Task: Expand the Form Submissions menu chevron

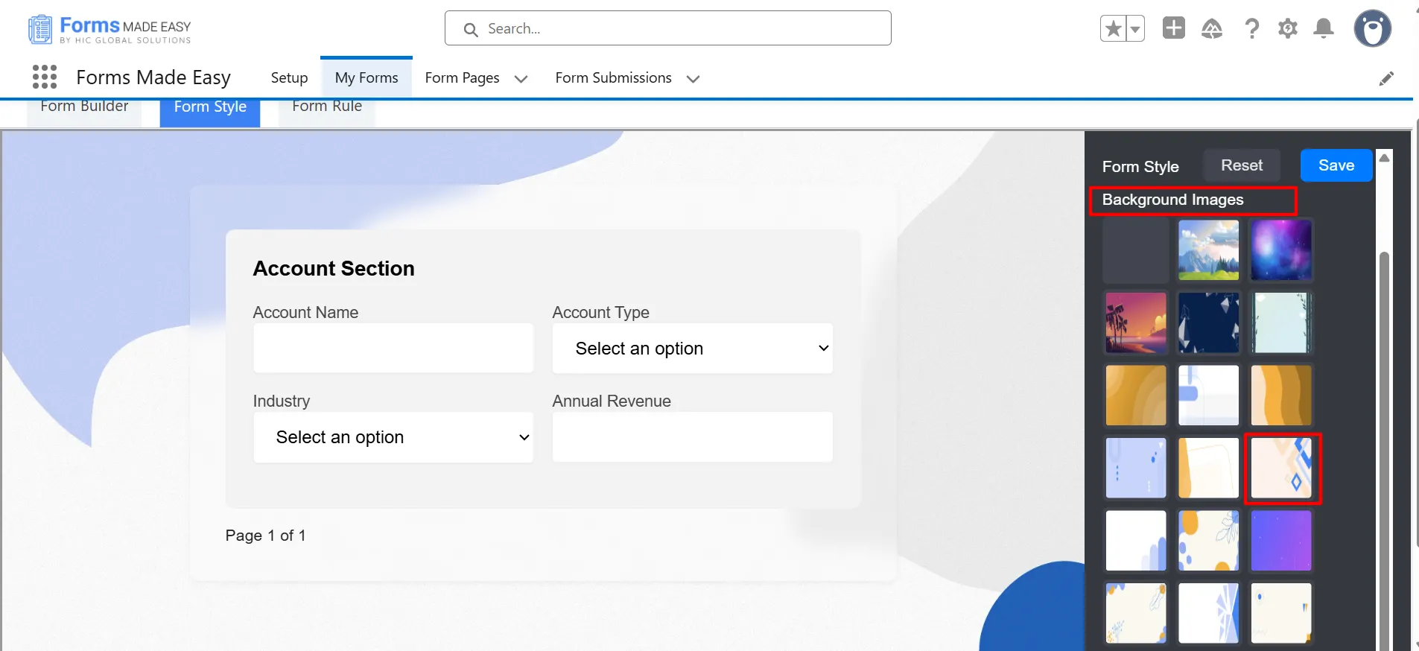Action: pos(693,79)
